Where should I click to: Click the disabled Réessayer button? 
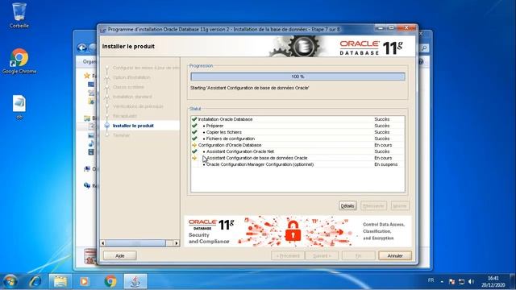373,206
